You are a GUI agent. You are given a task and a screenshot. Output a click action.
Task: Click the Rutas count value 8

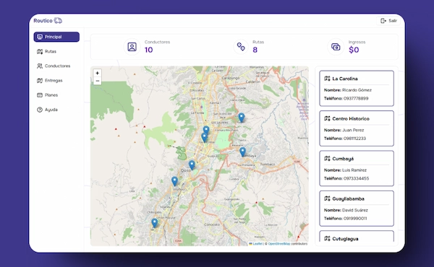[x=255, y=50]
